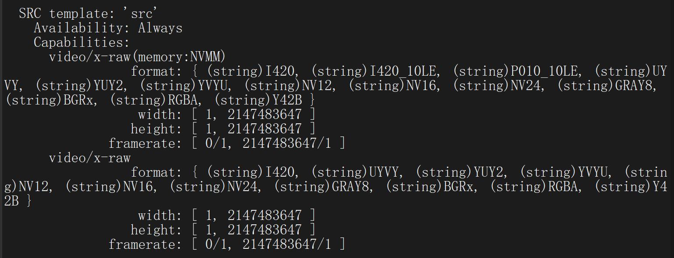
Task: Click the word 'Always' after Availability
Action: pos(160,28)
